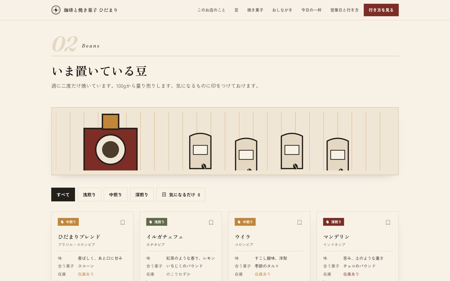
Task: Go to the 豆 nav section
Action: click(x=236, y=10)
